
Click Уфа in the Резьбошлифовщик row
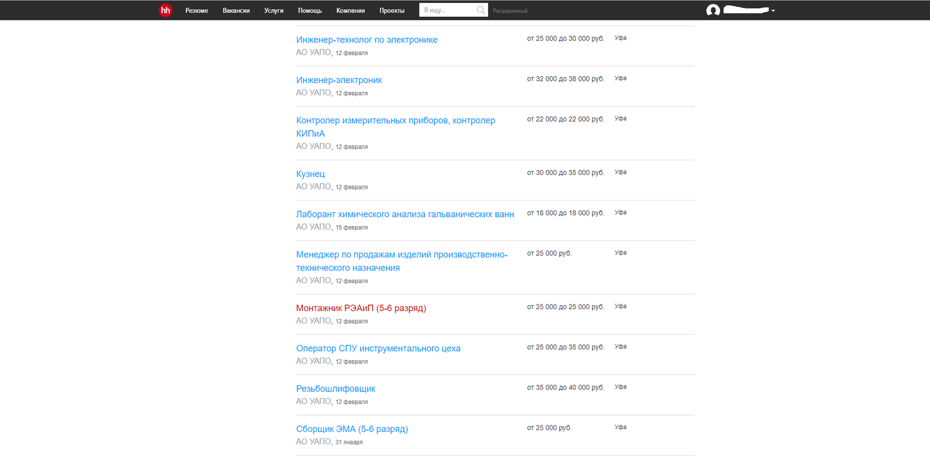[621, 387]
